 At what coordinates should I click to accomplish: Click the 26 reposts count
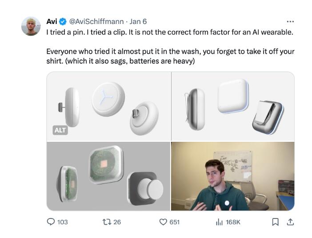(x=117, y=222)
